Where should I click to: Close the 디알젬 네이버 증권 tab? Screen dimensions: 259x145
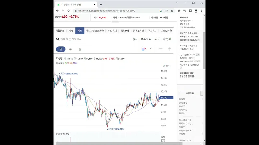94,5
